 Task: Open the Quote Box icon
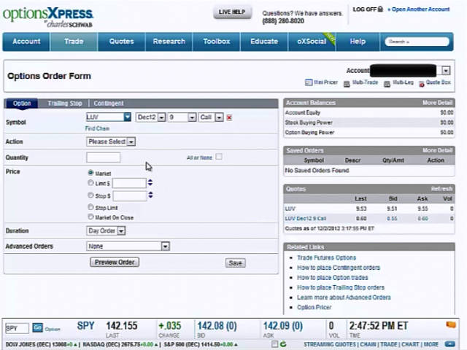[x=422, y=85]
